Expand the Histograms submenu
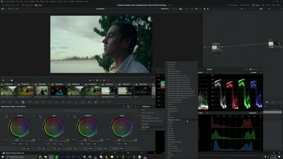 (x=152, y=124)
